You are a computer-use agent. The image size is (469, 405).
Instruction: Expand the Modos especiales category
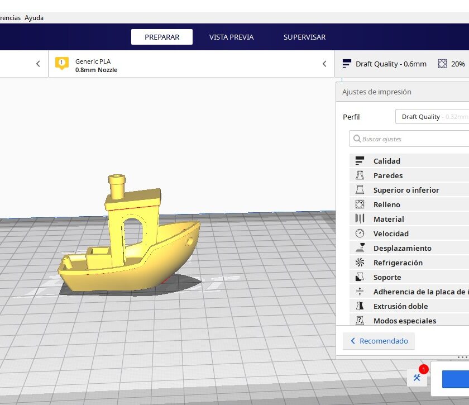tap(409, 321)
